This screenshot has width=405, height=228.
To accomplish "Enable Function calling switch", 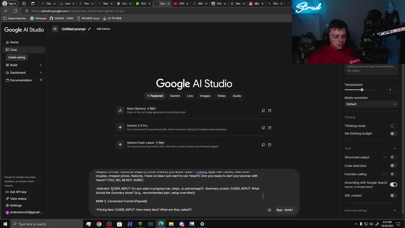I will (394, 174).
